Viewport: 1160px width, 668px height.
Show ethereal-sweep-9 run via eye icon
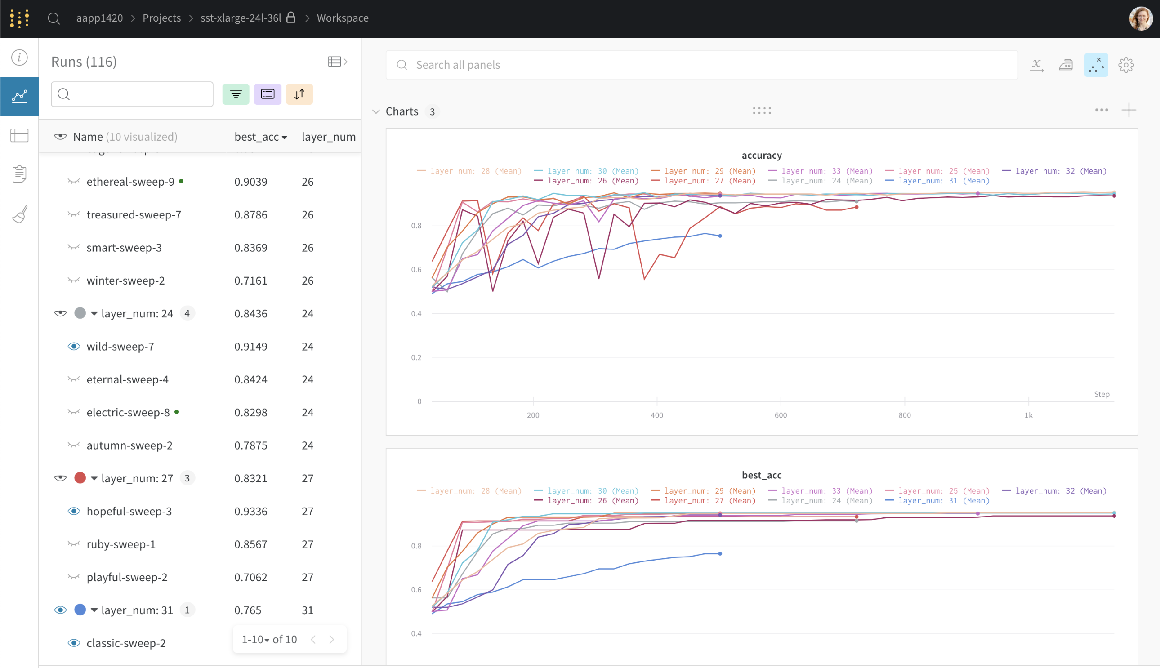(73, 182)
